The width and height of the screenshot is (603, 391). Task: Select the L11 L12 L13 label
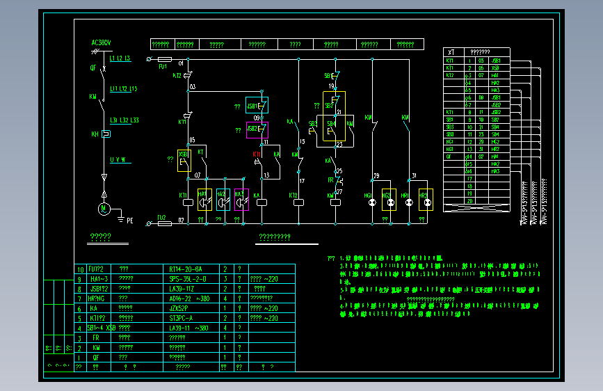123,89
